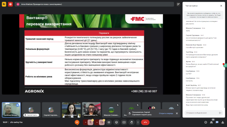Screen dimensions: 227x127
Task: Click the yellow extension icon at top left
Action: point(4,4)
